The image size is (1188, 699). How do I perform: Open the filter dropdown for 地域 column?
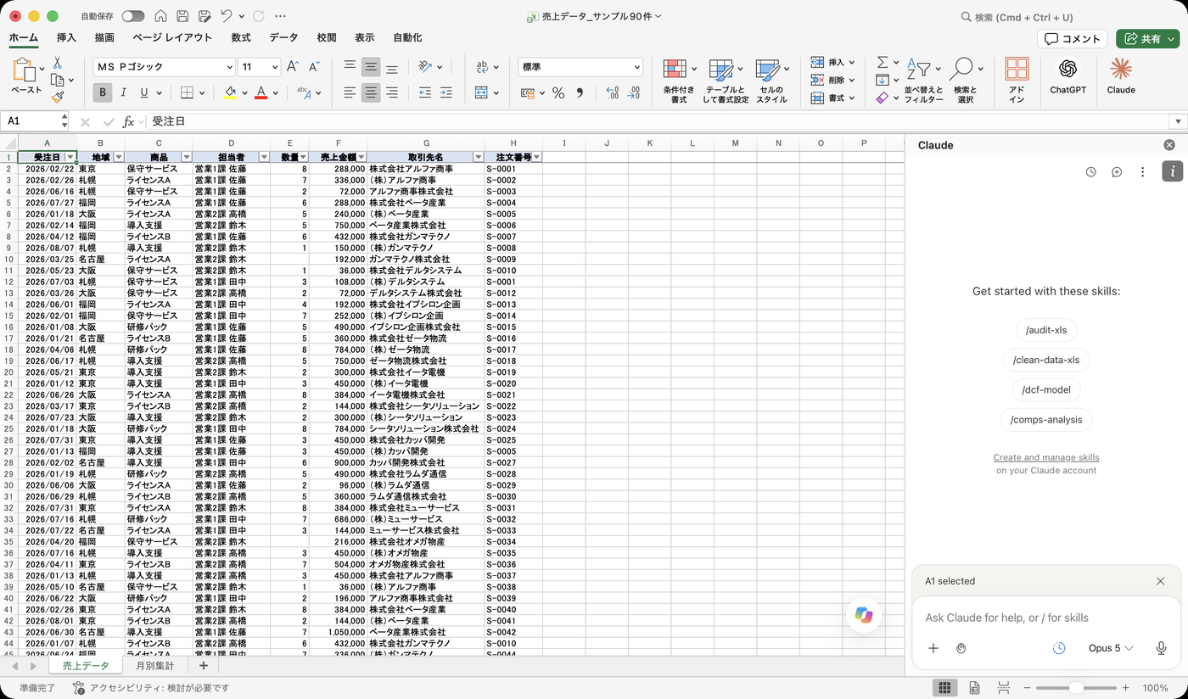[x=118, y=157]
